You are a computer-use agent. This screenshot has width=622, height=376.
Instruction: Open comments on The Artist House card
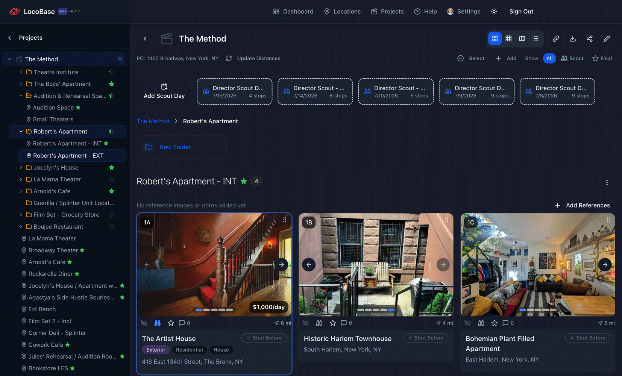click(184, 323)
